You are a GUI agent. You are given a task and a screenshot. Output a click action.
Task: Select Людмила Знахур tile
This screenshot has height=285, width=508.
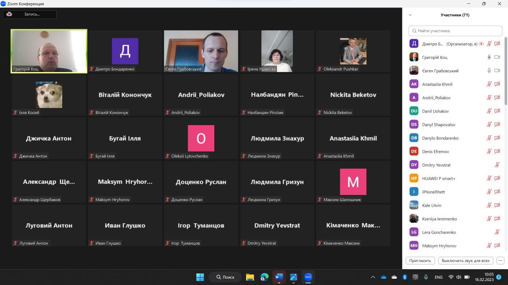tap(277, 139)
